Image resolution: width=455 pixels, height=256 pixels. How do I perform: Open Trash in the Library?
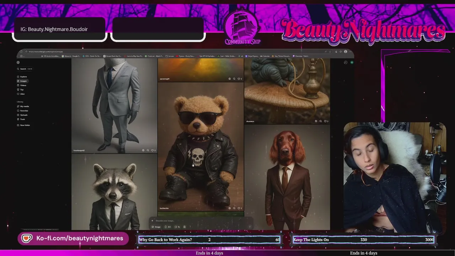[x=21, y=119]
